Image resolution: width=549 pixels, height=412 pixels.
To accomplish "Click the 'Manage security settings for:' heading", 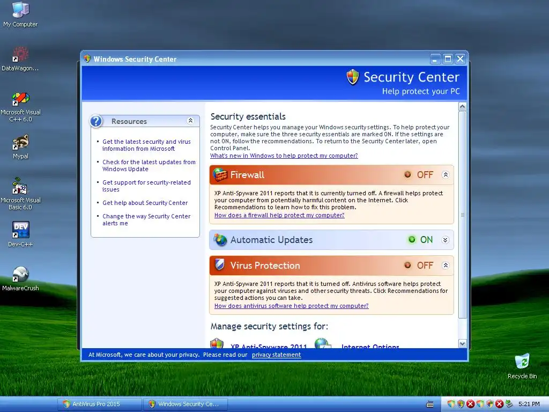I will (269, 326).
